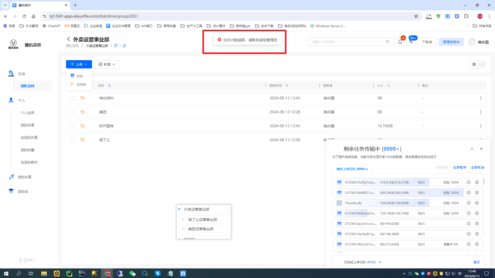Sort by 大小 sort icon

click(389, 85)
